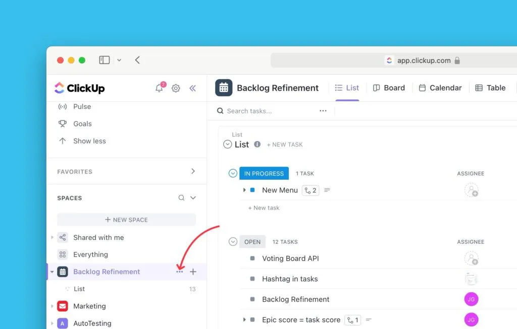Collapse the OPEN status group
This screenshot has width=517, height=329.
click(x=233, y=242)
